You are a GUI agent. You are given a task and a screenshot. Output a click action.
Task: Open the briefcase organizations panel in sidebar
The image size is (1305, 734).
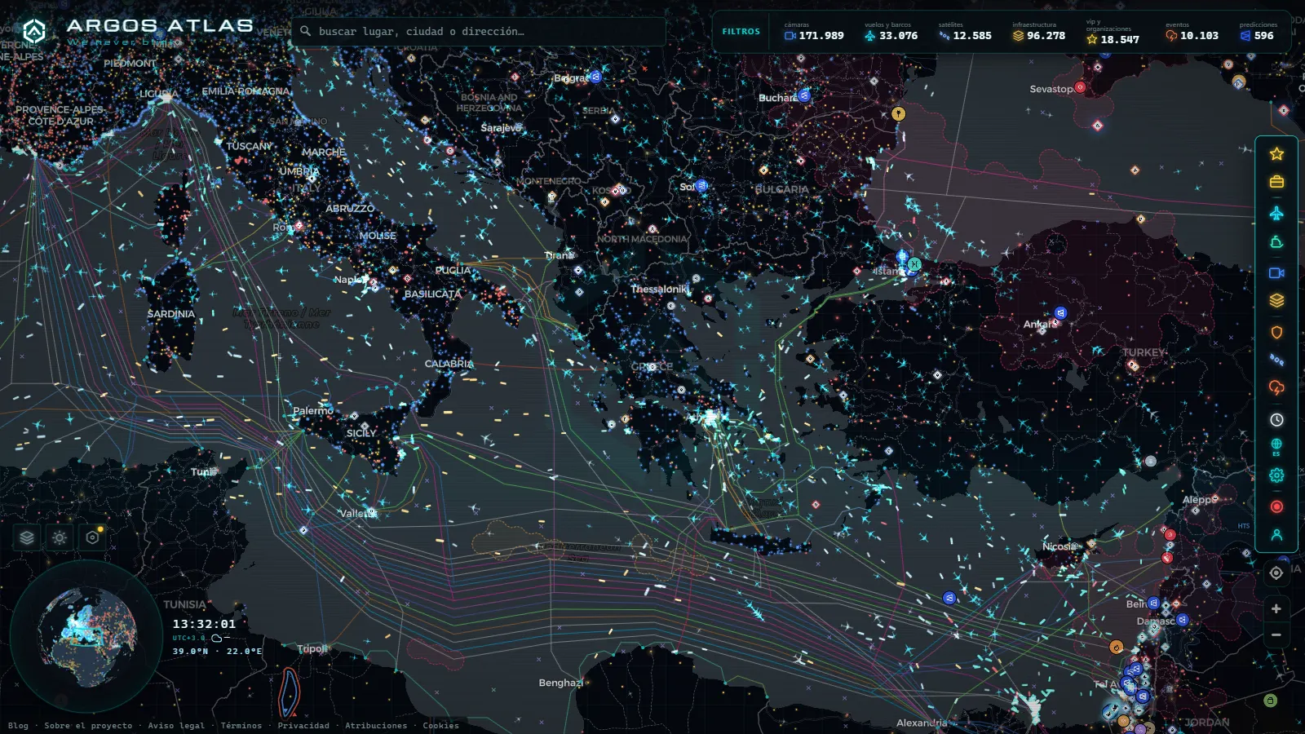click(x=1276, y=182)
